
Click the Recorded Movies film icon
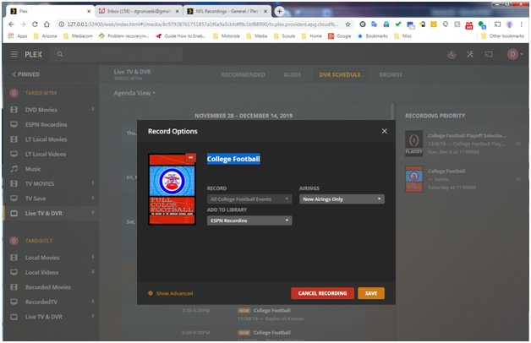(14, 287)
